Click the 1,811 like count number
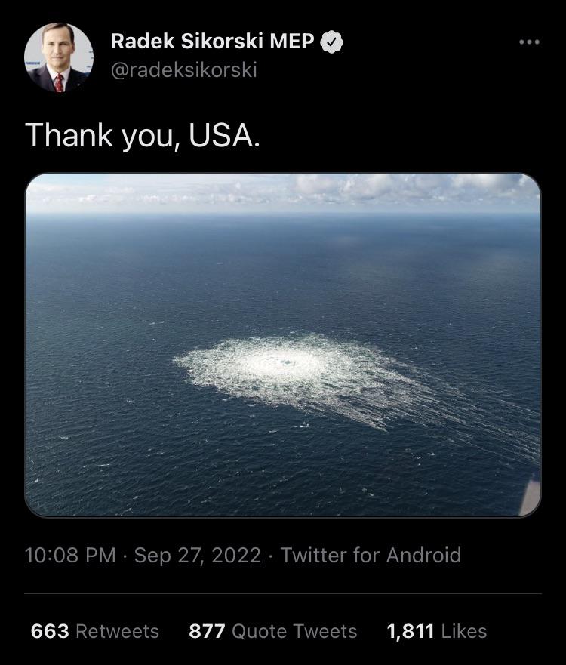 [x=412, y=631]
